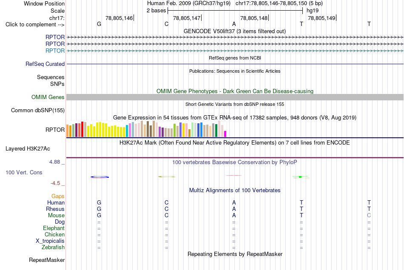Click the blue PhyloP mark under base G

click(100, 177)
